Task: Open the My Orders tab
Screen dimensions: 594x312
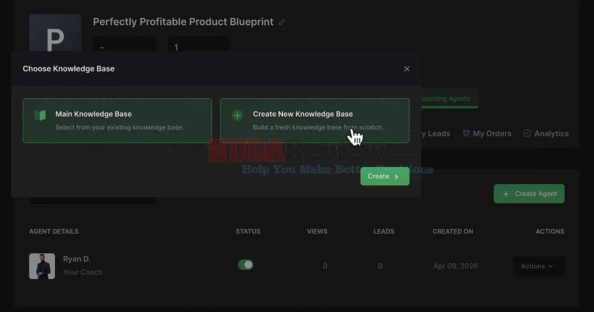Action: coord(487,134)
